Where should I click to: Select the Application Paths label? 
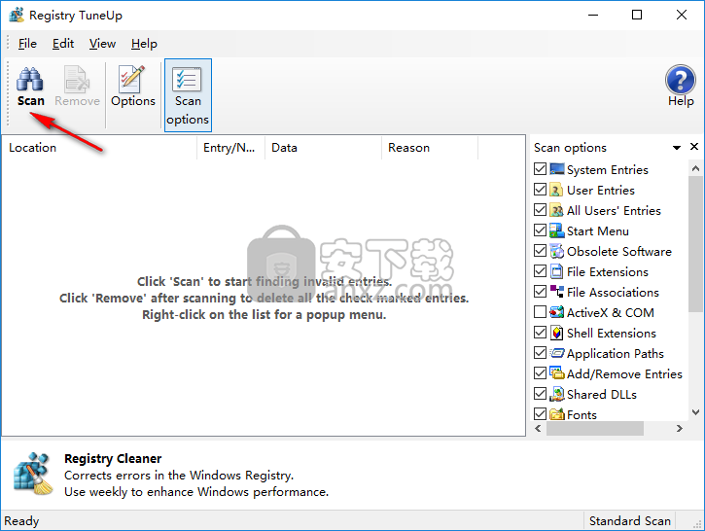click(x=616, y=353)
